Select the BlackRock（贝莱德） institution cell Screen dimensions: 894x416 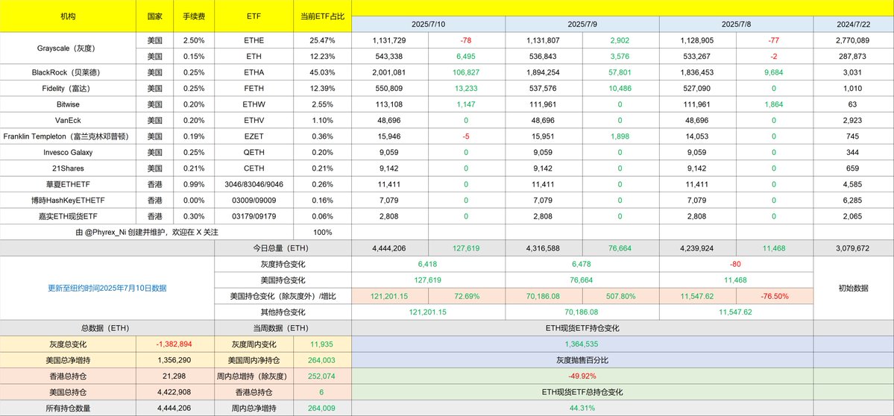pos(68,72)
